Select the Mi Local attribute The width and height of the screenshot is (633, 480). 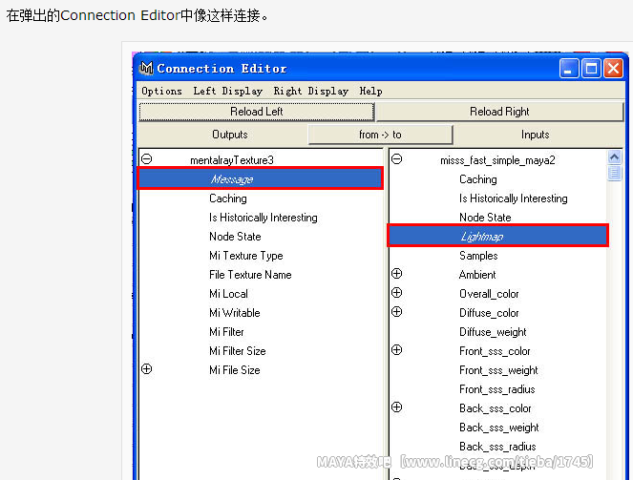pos(228,294)
